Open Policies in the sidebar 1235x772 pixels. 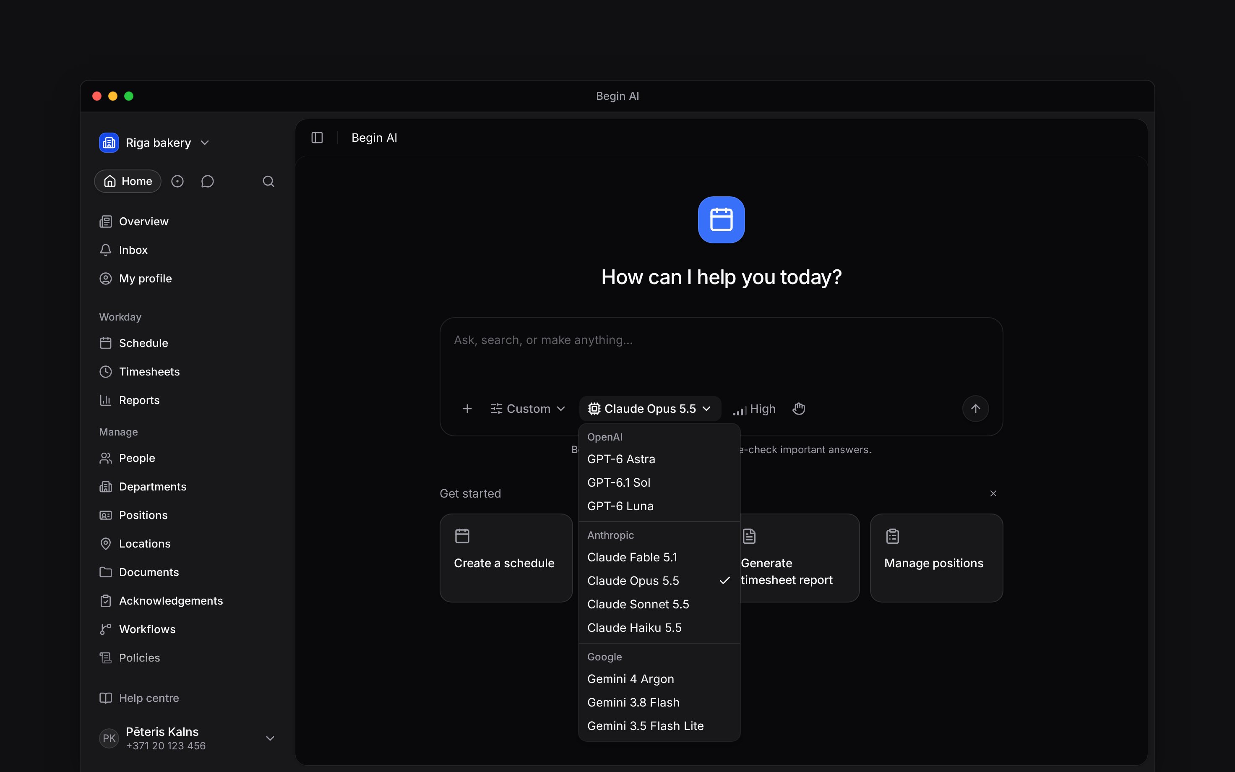click(188, 658)
